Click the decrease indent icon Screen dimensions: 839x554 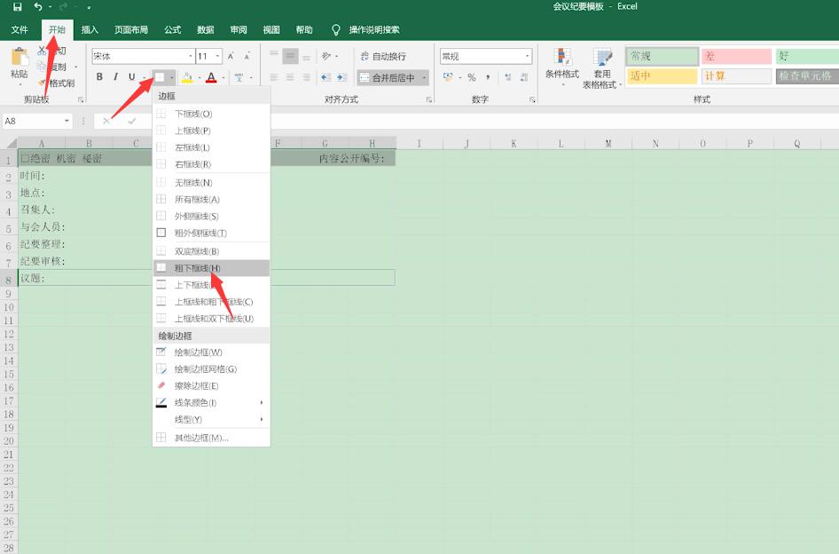tap(325, 78)
